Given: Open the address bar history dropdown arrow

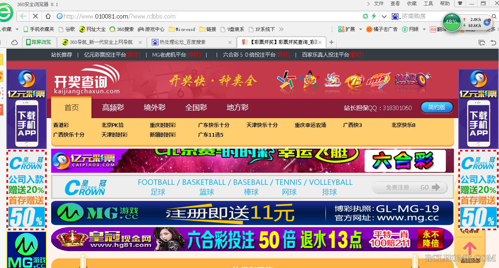Looking at the screenshot, I should (x=384, y=16).
